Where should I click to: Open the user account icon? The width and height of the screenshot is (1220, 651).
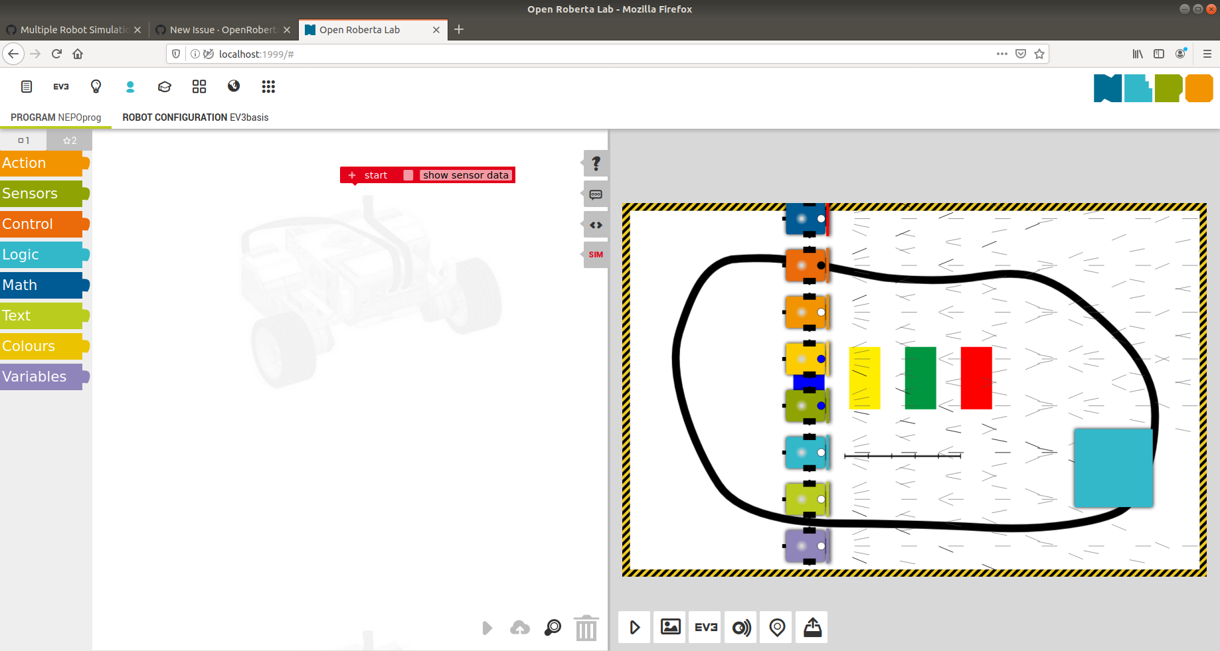tap(130, 86)
